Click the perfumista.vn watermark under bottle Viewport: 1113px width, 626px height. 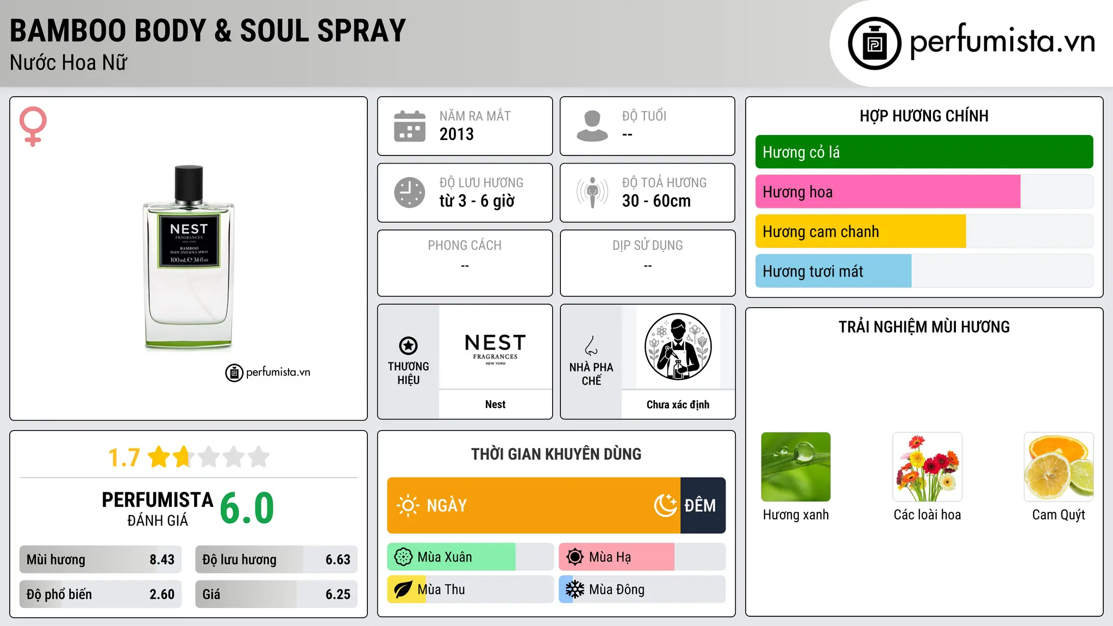point(268,372)
